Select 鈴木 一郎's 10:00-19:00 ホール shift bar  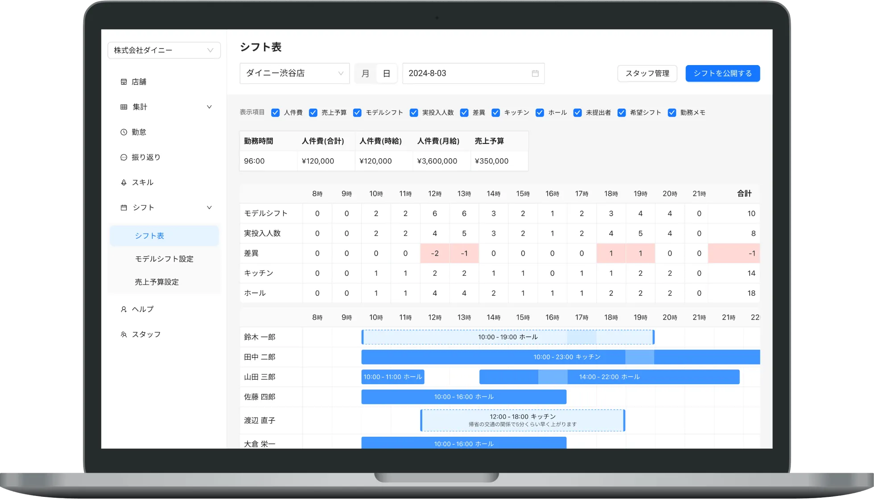(507, 337)
